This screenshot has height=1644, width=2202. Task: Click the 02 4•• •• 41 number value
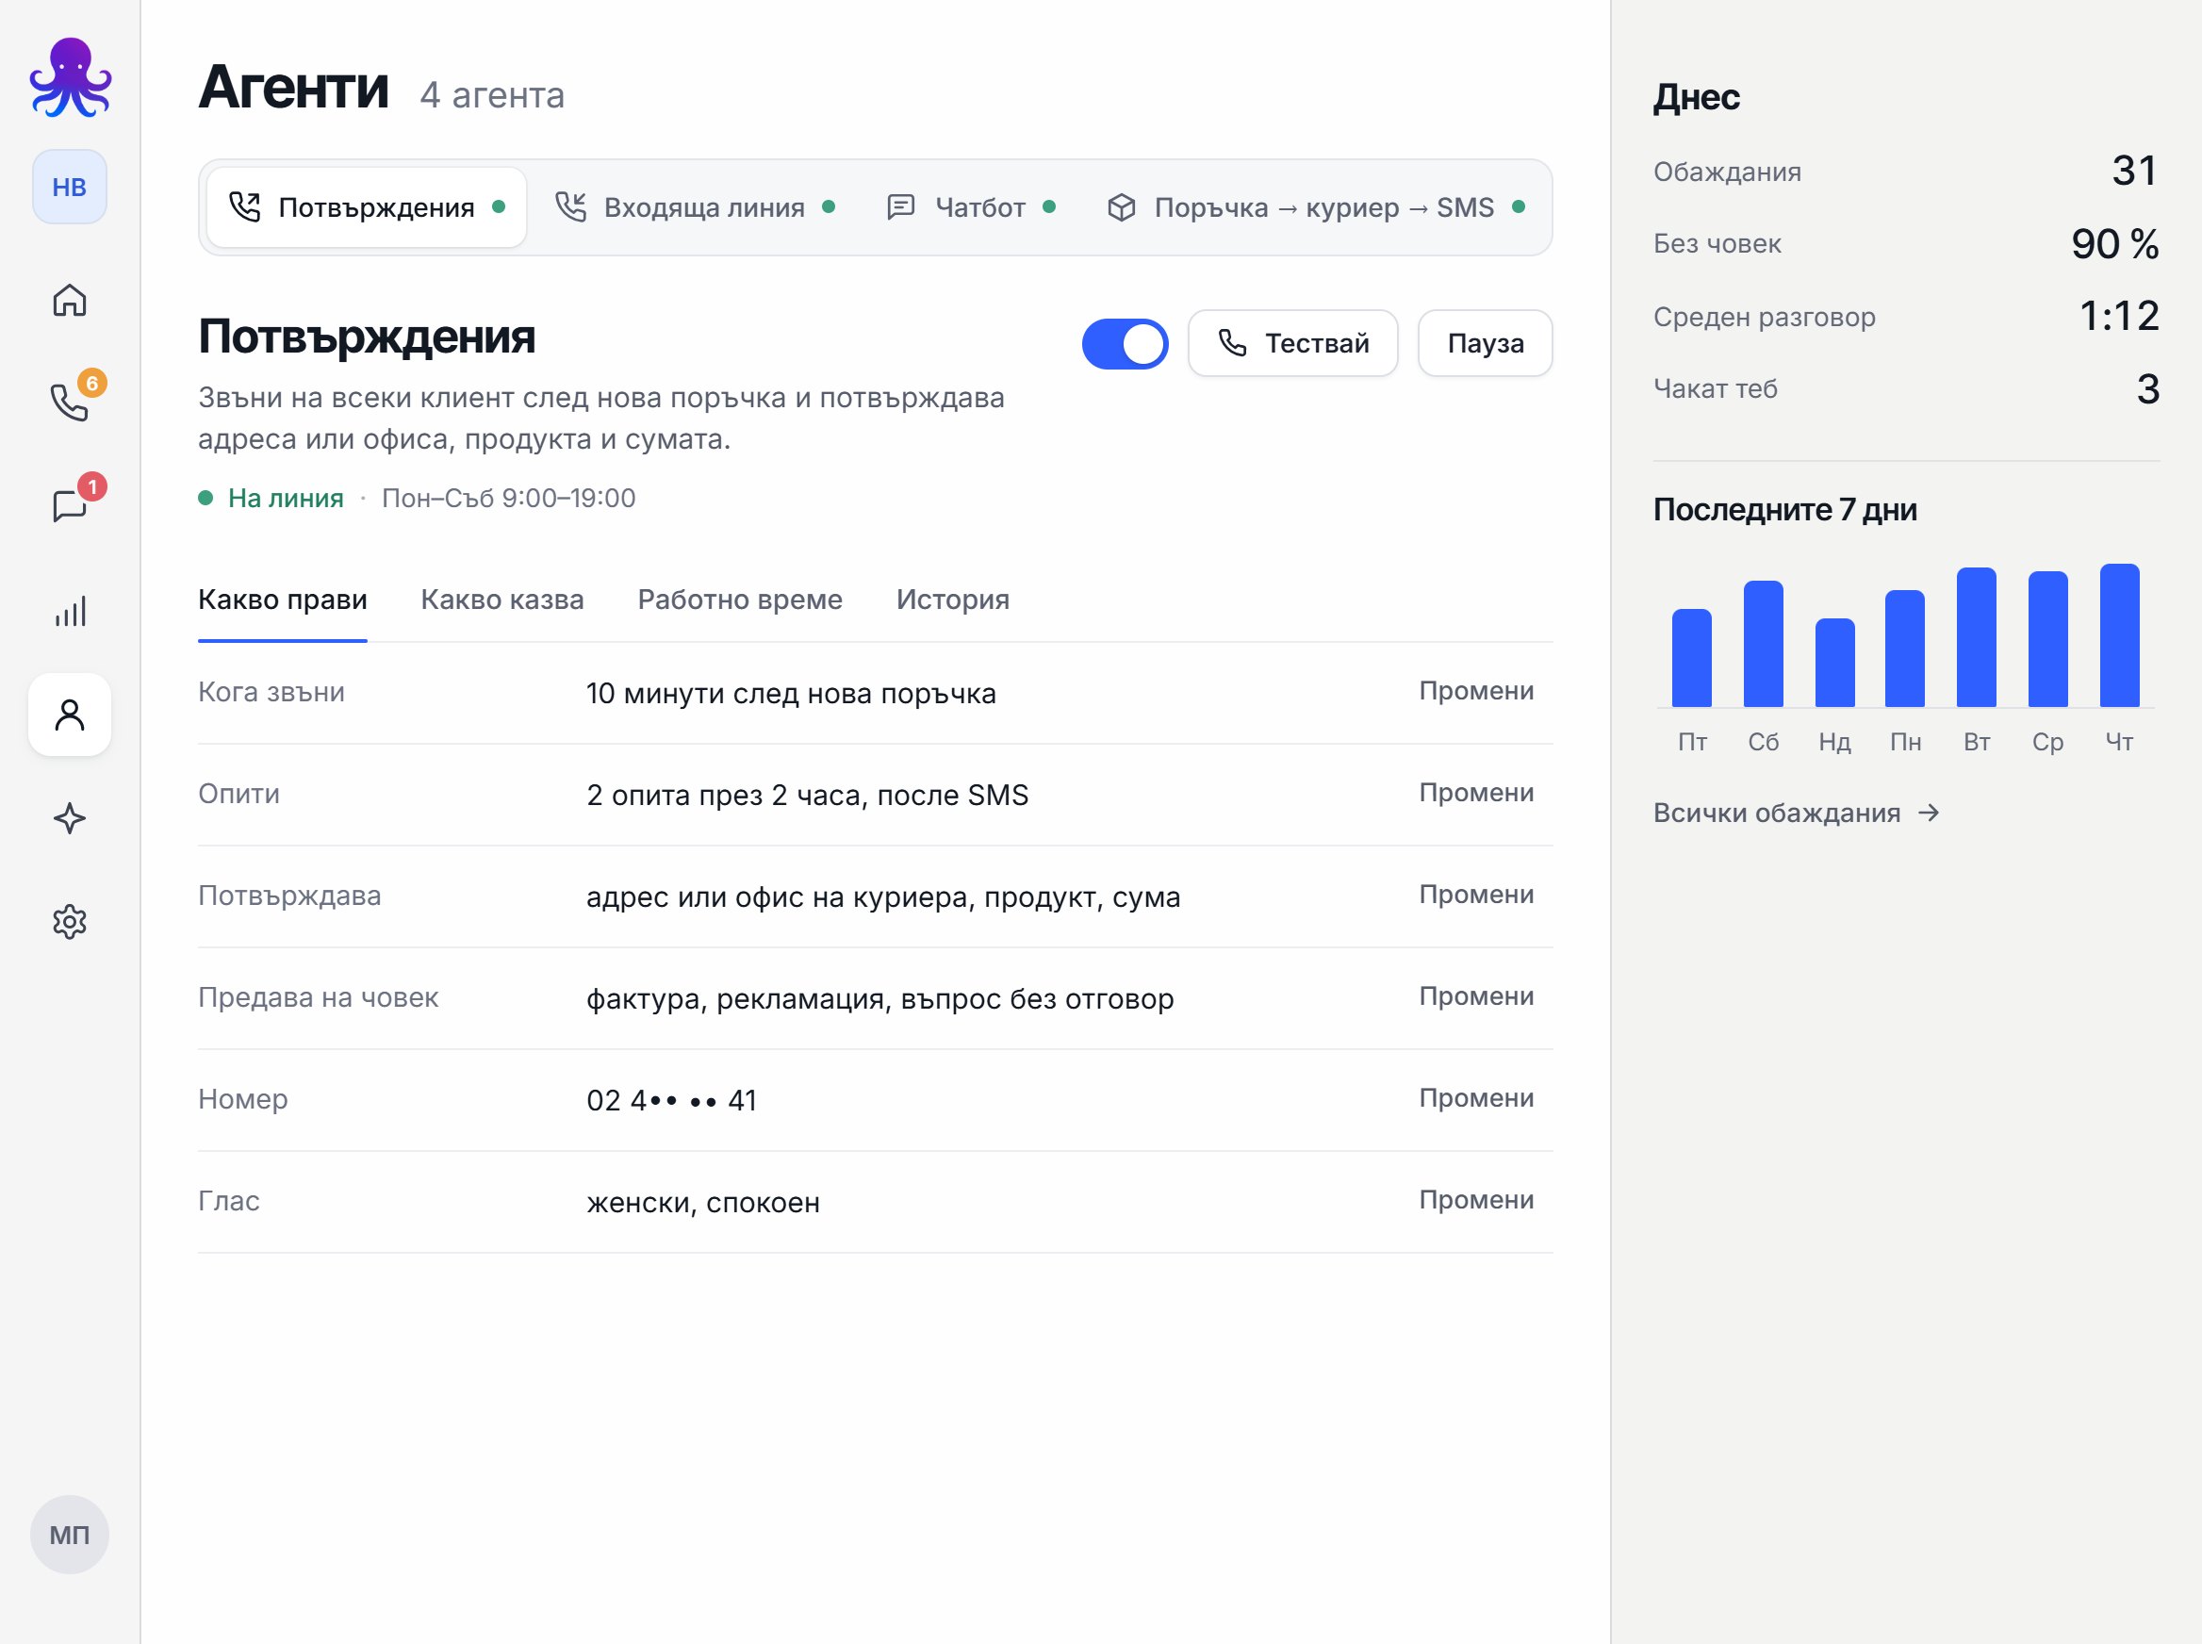coord(672,1100)
